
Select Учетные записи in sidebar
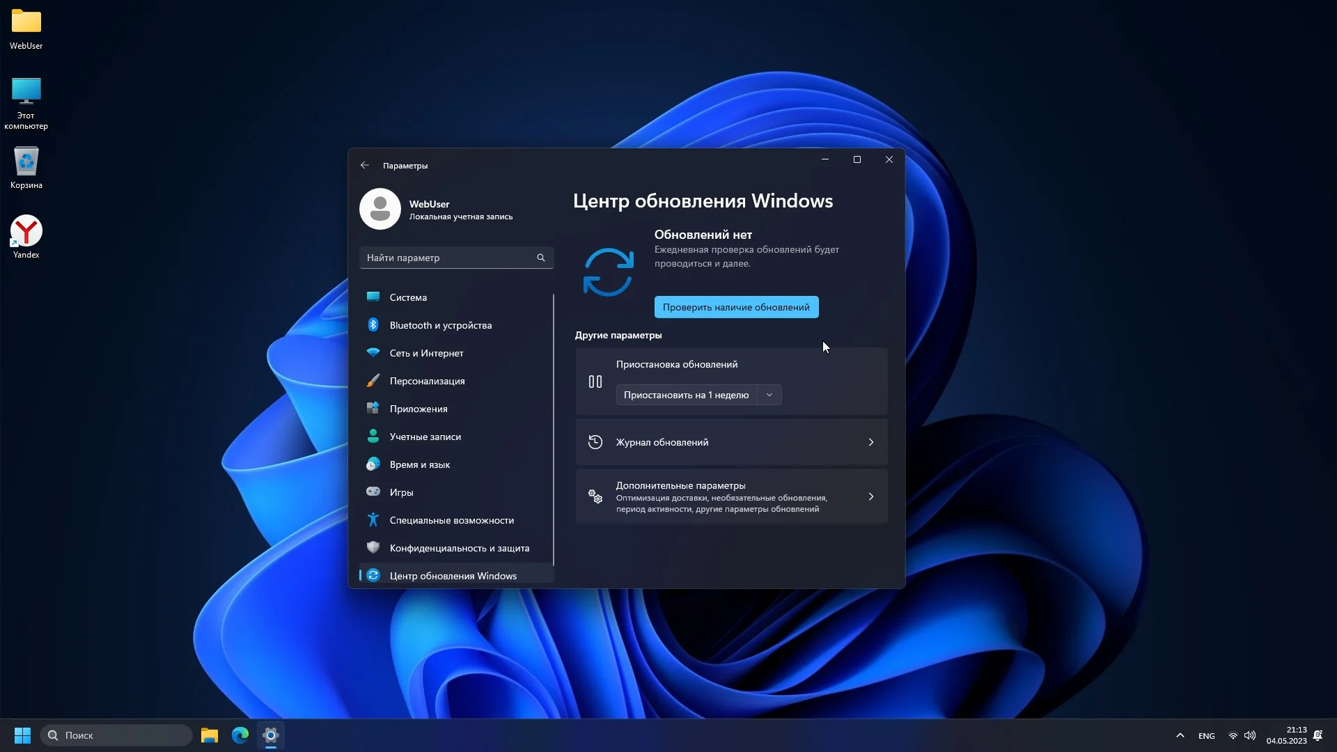[425, 437]
